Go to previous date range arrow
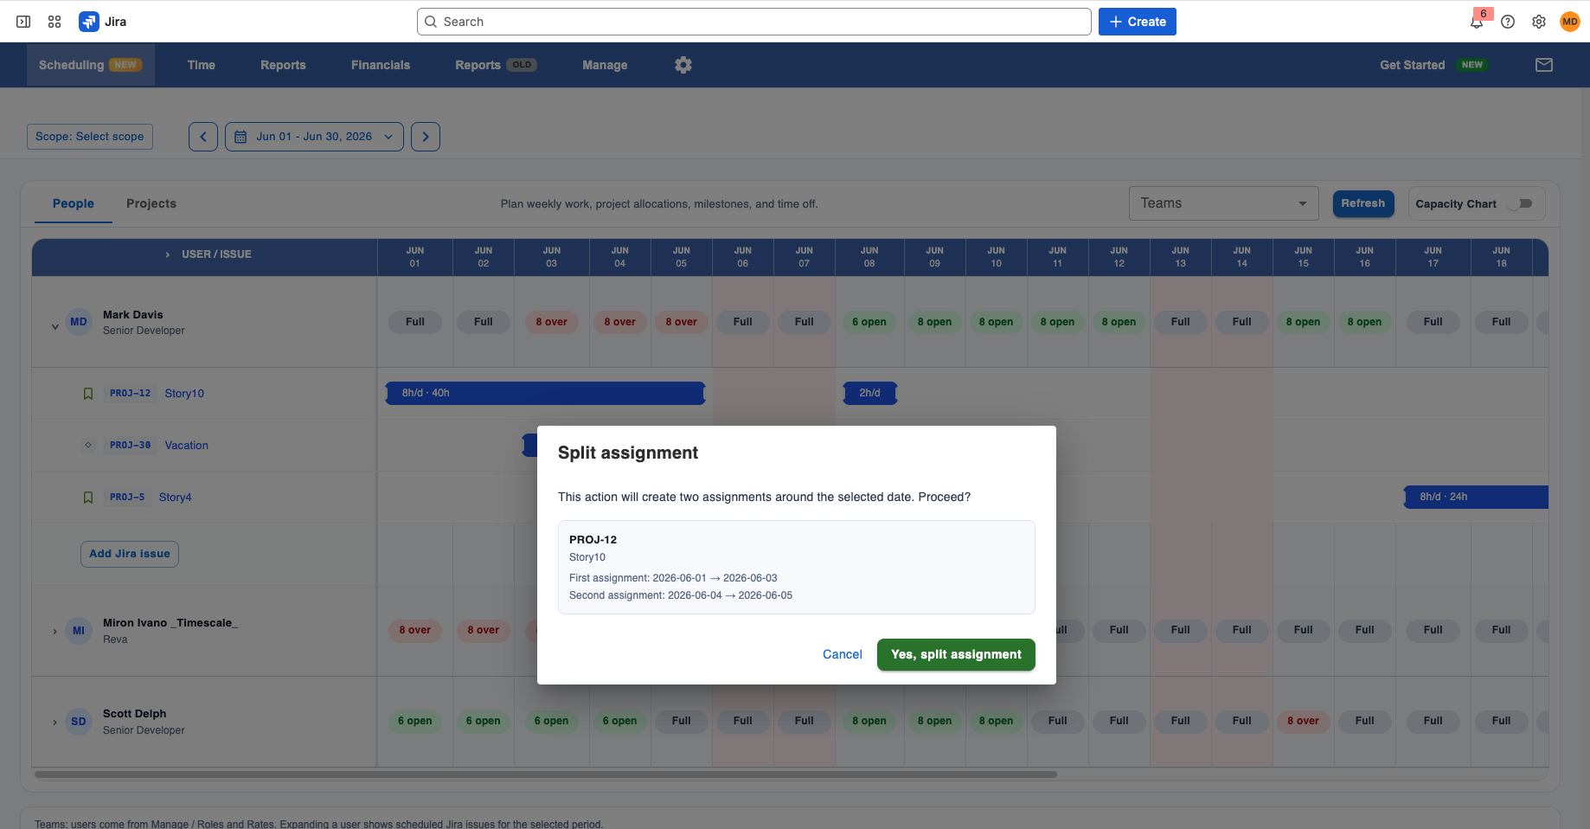The height and width of the screenshot is (829, 1590). [203, 137]
